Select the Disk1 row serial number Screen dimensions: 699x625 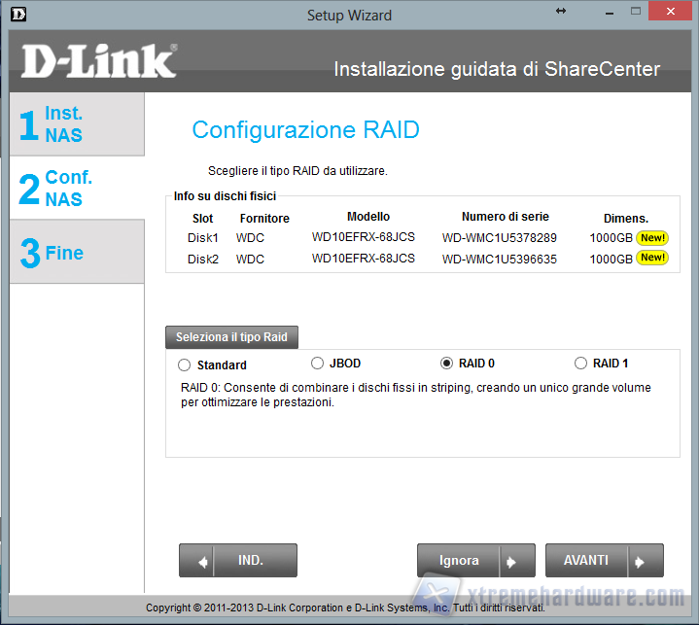pyautogui.click(x=499, y=238)
